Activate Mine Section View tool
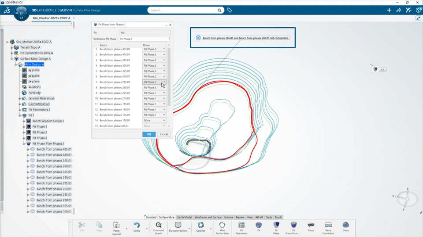The image size is (423, 237). (222, 228)
